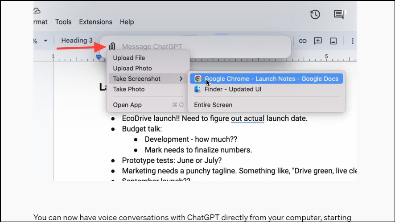Choose Upload Photo from attachment menu
This screenshot has width=395, height=222.
tap(148, 68)
